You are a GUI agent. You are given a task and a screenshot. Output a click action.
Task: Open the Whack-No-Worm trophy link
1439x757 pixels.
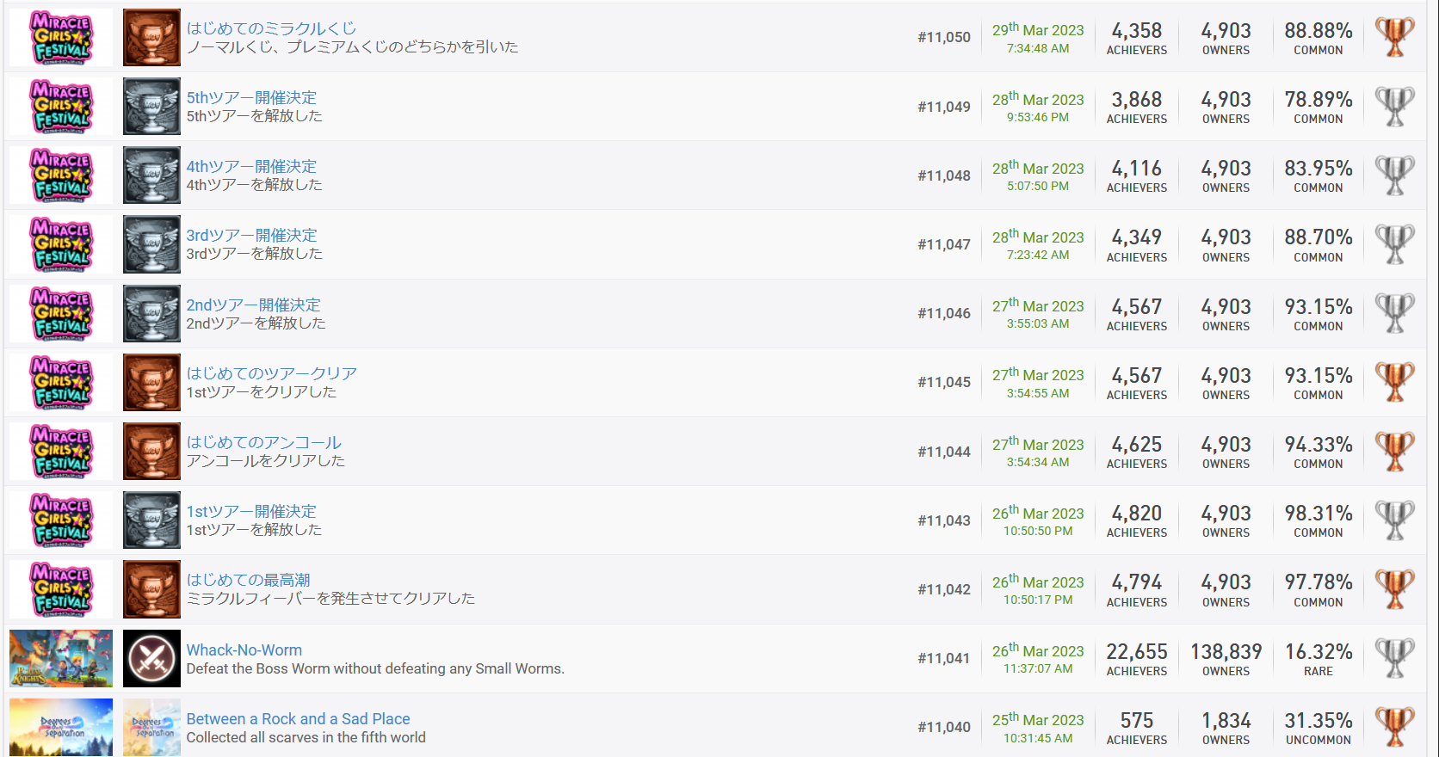244,650
